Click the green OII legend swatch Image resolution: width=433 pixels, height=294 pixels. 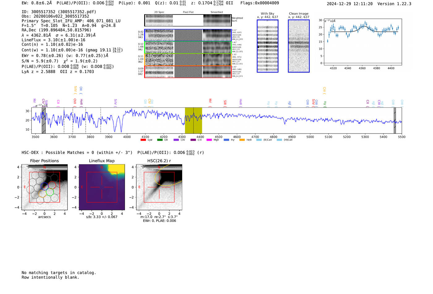click(x=160, y=140)
